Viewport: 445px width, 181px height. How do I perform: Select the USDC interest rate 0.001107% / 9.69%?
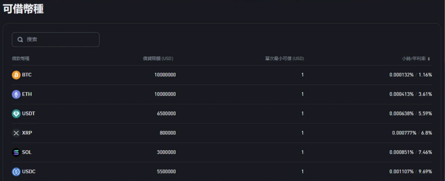pos(411,172)
